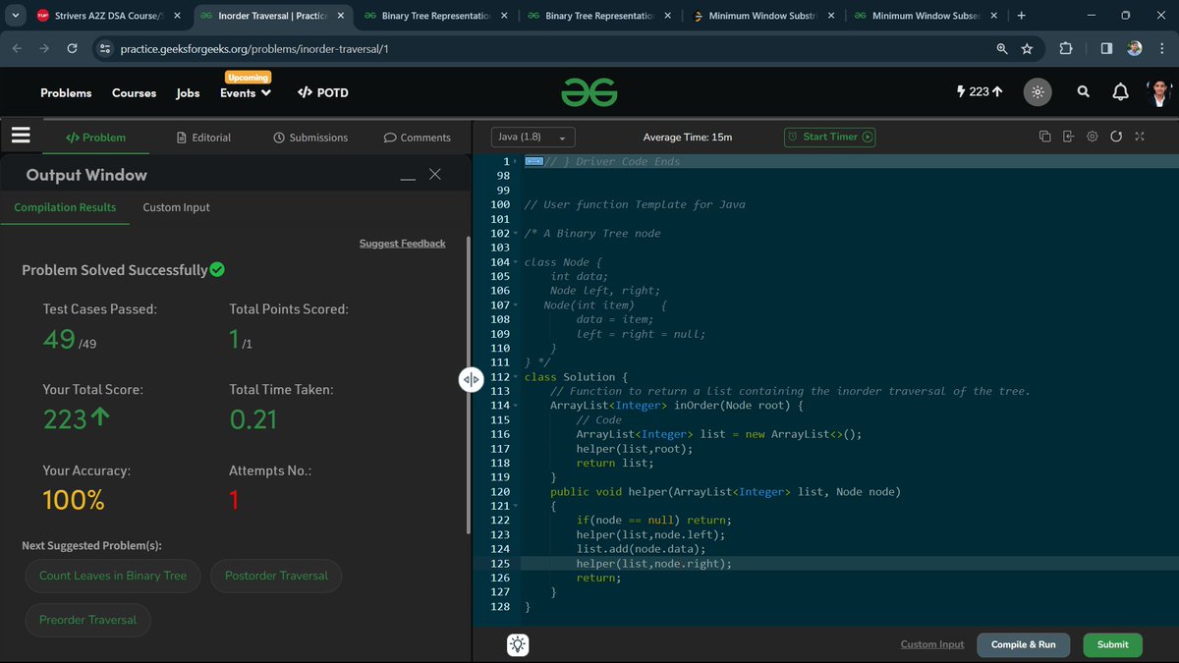Open the notifications bell
This screenshot has width=1179, height=663.
coord(1120,91)
